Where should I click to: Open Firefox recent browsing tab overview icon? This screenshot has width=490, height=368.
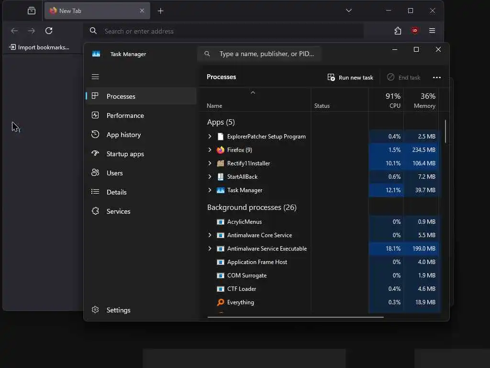click(x=32, y=11)
